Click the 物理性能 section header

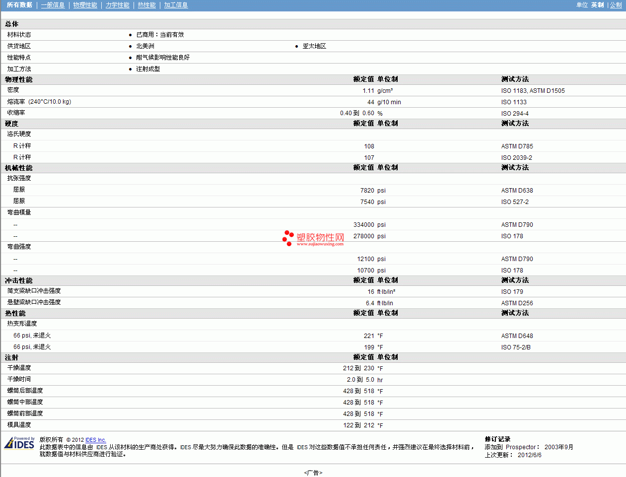(x=19, y=79)
